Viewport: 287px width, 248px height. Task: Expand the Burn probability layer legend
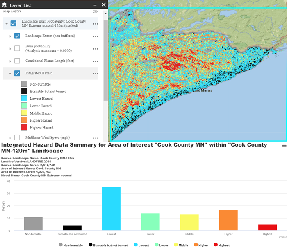[10, 49]
